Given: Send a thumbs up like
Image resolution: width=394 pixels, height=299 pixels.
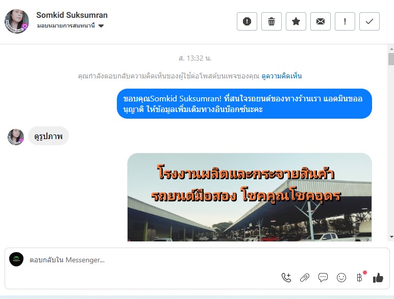Looking at the screenshot, I should tap(378, 278).
